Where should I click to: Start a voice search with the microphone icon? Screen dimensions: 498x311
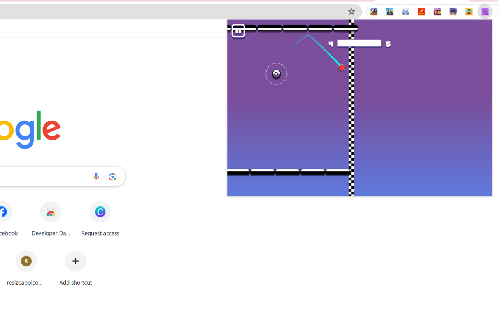tap(96, 176)
